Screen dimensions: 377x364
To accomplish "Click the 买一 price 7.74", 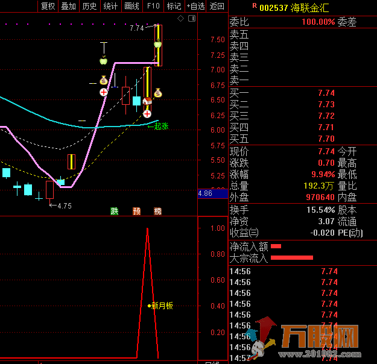I will point(326,93).
